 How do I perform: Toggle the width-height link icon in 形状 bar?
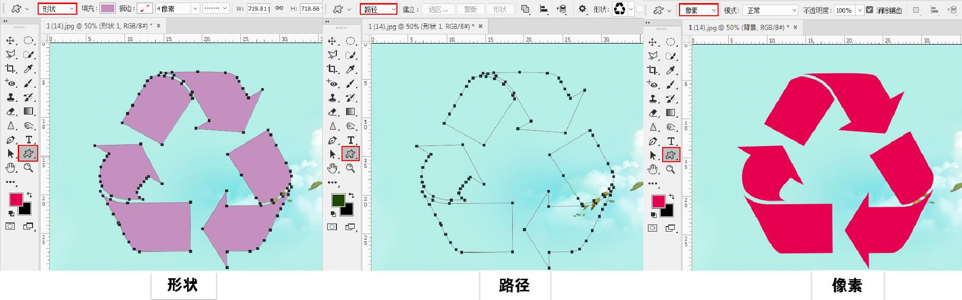[279, 9]
